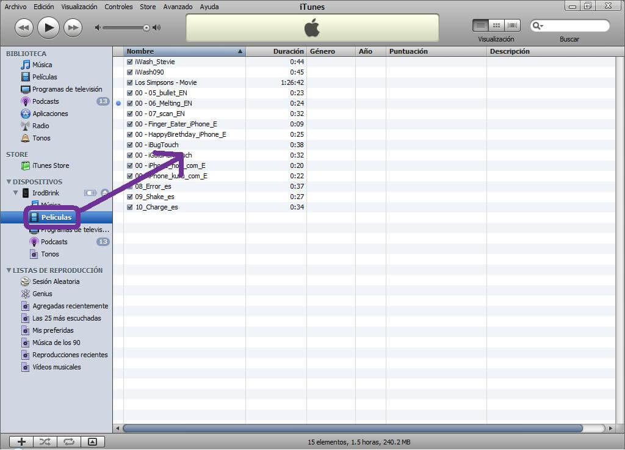625x450 pixels.
Task: Open the Archivo menu
Action: pyautogui.click(x=15, y=7)
